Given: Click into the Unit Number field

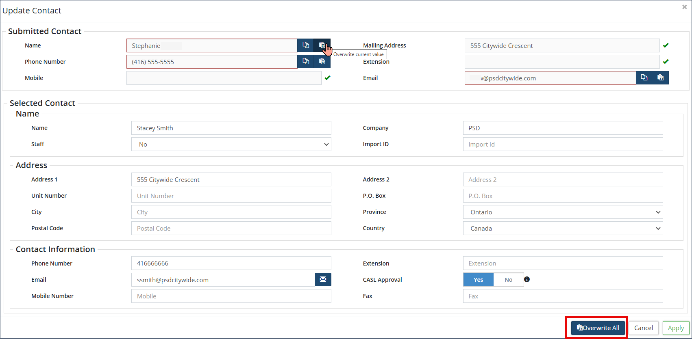Looking at the screenshot, I should (231, 196).
